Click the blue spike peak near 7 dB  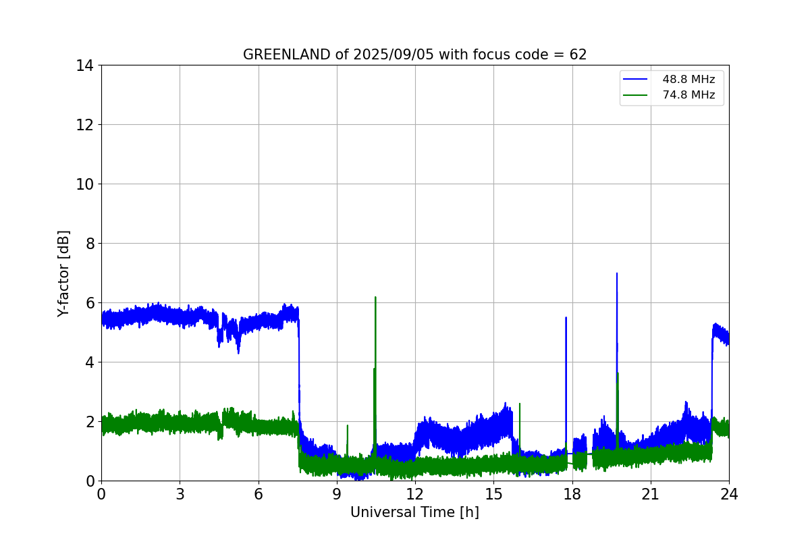616,274
